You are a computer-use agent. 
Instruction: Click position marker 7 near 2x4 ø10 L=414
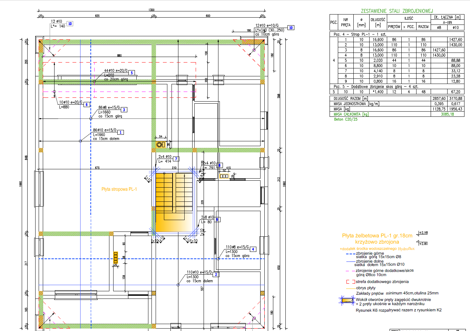click(176, 159)
